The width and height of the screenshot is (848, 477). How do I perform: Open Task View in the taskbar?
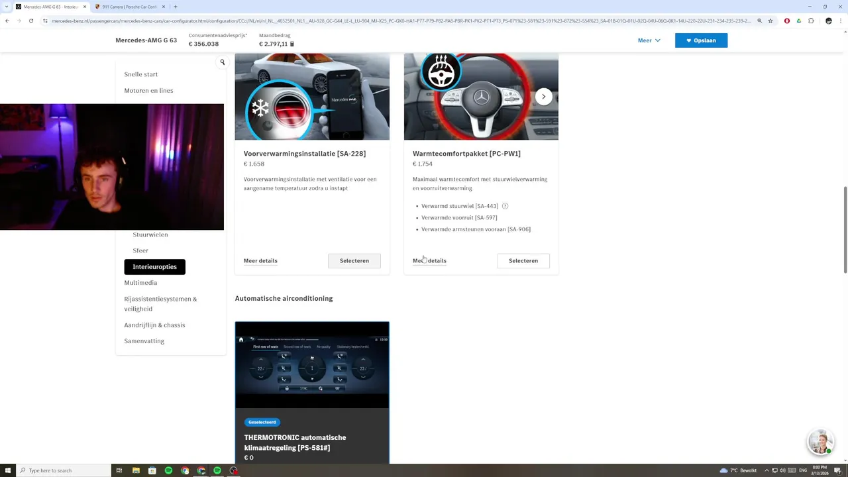click(119, 470)
